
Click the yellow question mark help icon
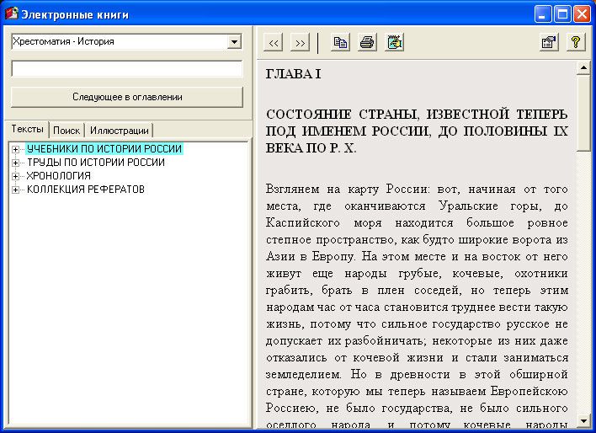(x=575, y=42)
